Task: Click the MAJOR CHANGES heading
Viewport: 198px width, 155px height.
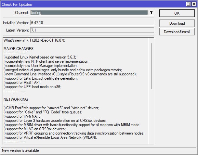Action: [x=19, y=49]
